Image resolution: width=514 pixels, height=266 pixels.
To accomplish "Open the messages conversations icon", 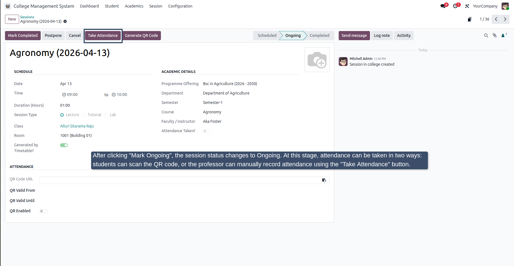I will coord(443,6).
